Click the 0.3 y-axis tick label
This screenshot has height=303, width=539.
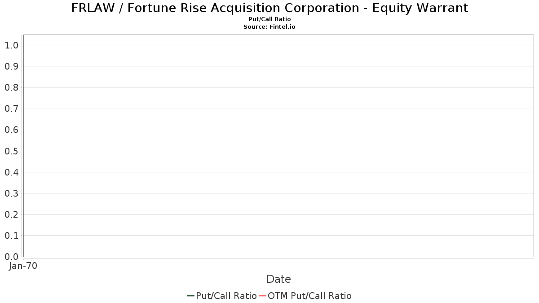point(11,193)
